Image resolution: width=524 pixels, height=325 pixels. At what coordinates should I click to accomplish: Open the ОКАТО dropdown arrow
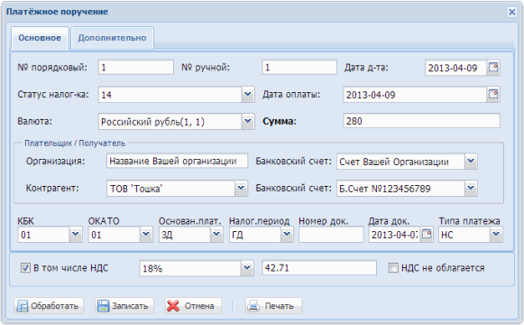[x=146, y=235]
